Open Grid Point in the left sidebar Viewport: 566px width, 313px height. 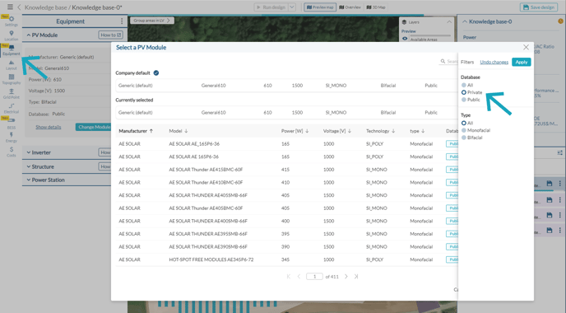pyautogui.click(x=12, y=94)
